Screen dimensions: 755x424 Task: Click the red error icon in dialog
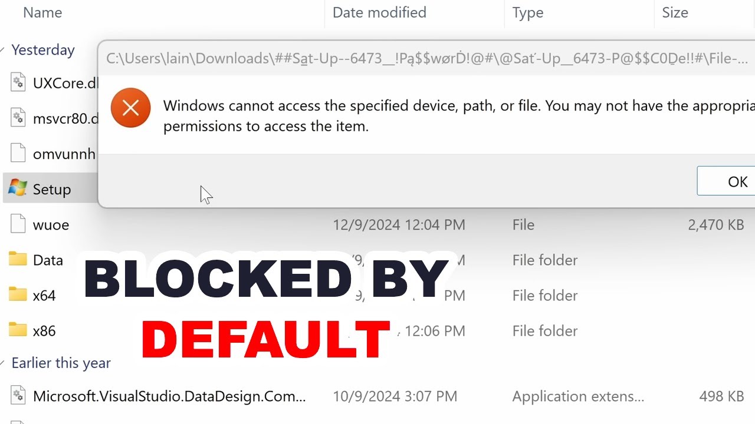pyautogui.click(x=130, y=108)
